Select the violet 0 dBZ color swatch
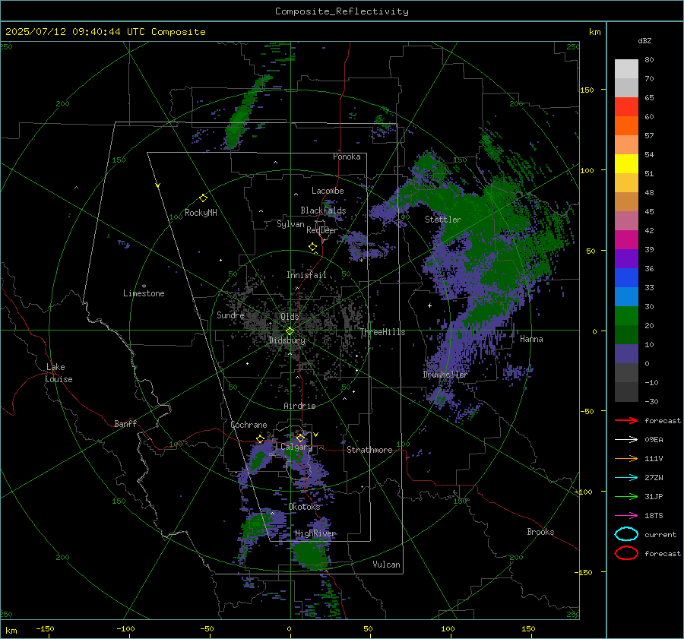684x639 pixels. (626, 354)
